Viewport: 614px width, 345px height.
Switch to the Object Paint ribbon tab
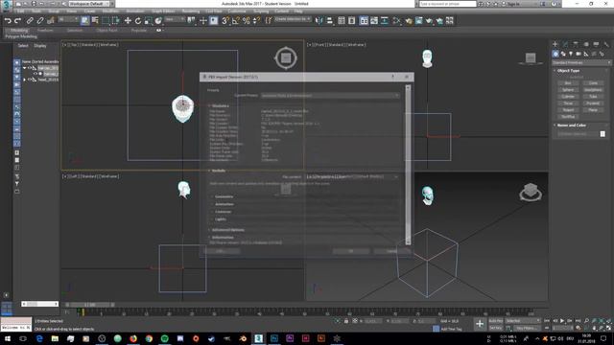106,30
